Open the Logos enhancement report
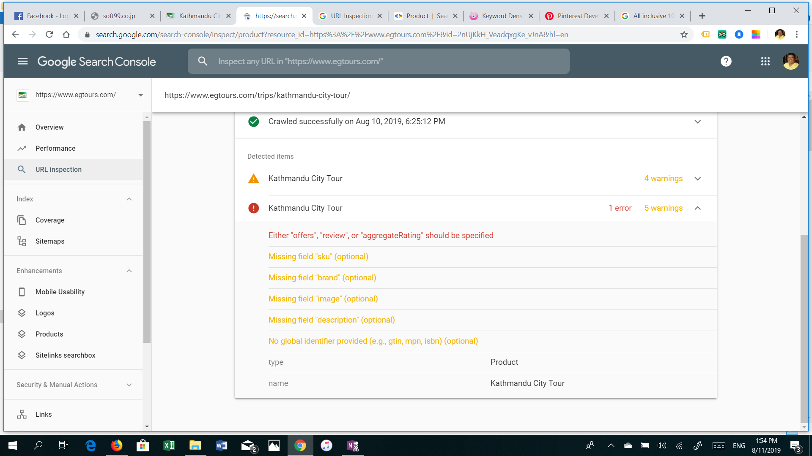The width and height of the screenshot is (812, 456). [73, 313]
